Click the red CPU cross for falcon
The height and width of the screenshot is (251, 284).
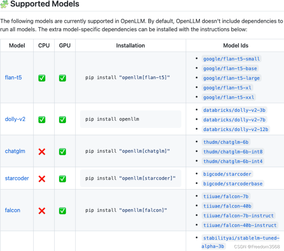tap(42, 211)
